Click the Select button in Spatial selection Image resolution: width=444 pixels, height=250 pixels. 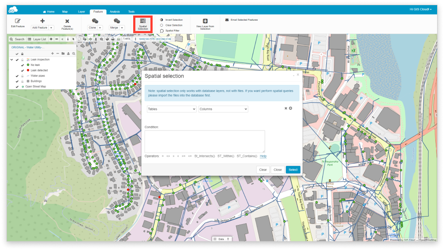(x=293, y=169)
